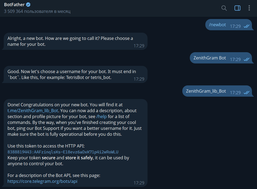Image resolution: width=257 pixels, height=189 pixels.
Task: Open the chat search icon
Action: [224, 8]
